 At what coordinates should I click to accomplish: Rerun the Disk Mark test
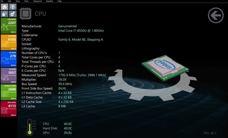pyautogui.click(x=13, y=115)
